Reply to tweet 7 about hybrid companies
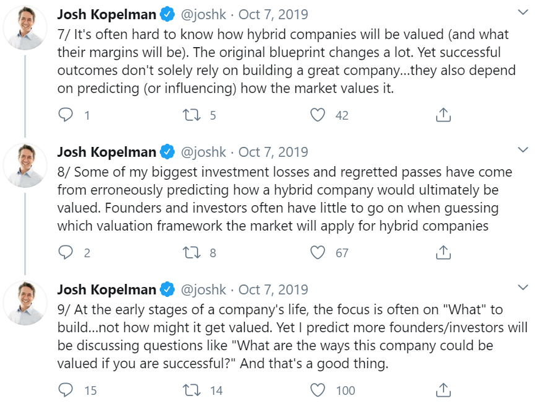Image resolution: width=537 pixels, height=406 pixels. (x=64, y=115)
